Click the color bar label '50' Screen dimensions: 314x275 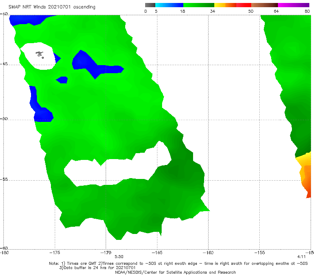(251, 11)
